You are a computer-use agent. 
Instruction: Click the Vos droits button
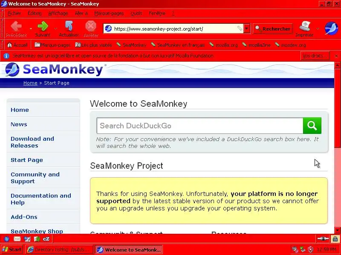pyautogui.click(x=315, y=56)
